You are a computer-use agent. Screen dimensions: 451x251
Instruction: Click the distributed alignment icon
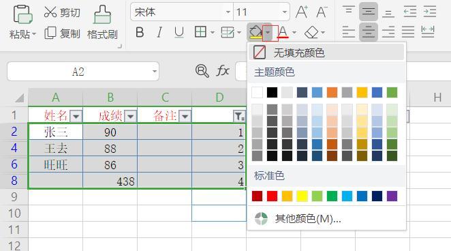coord(428,31)
